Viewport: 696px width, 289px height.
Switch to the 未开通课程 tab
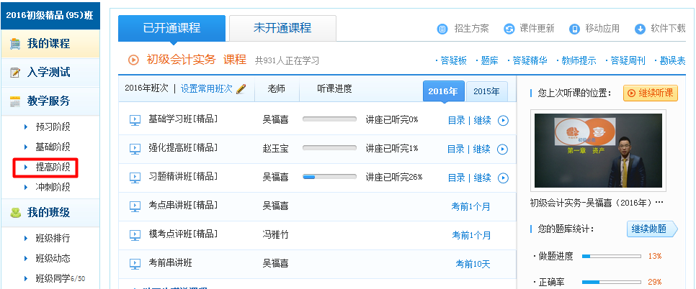click(282, 29)
